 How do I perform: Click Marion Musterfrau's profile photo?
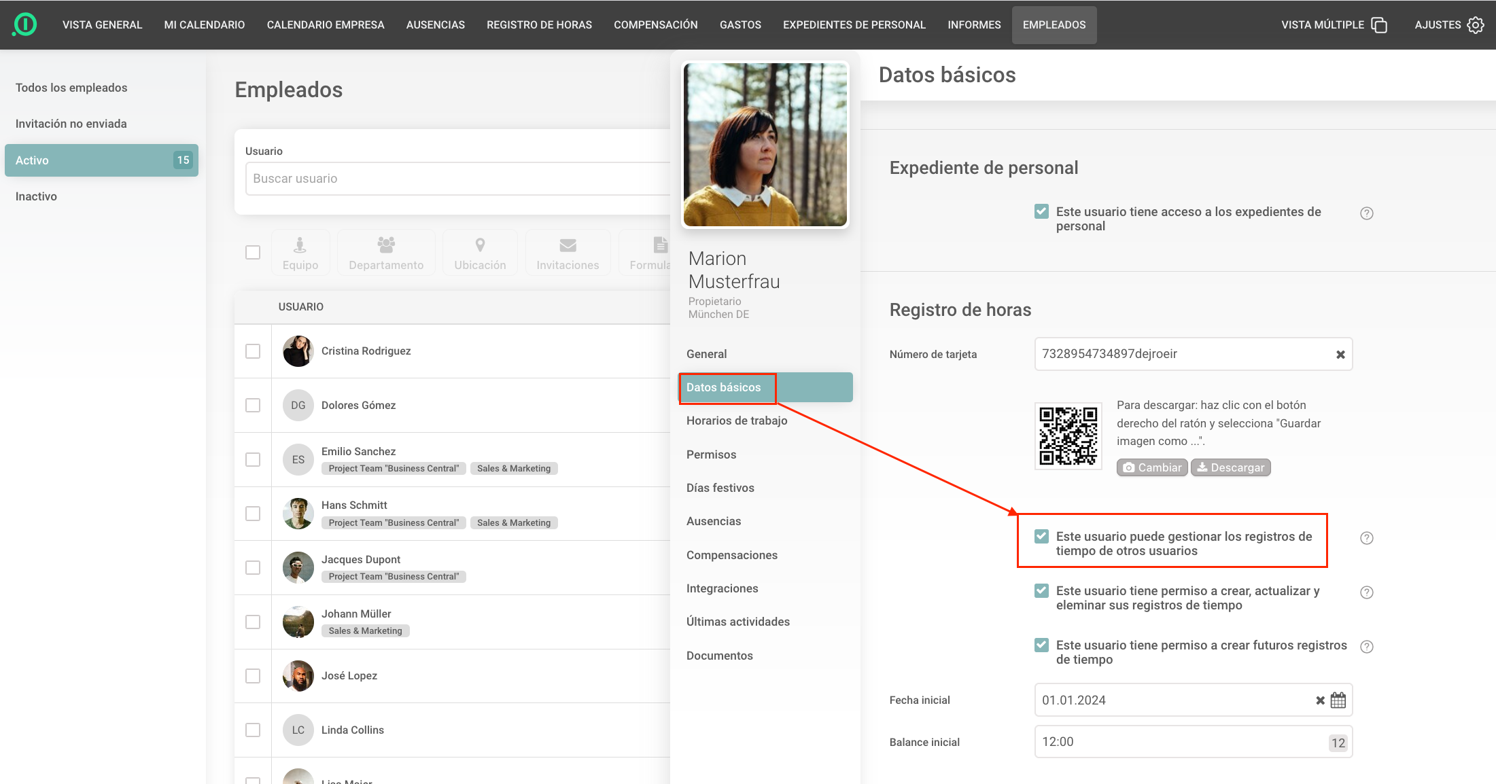(x=765, y=145)
